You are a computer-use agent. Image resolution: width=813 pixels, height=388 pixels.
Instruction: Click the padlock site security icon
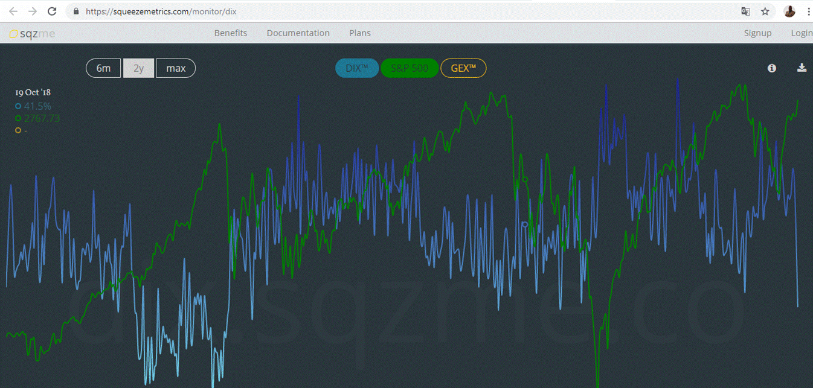[76, 11]
